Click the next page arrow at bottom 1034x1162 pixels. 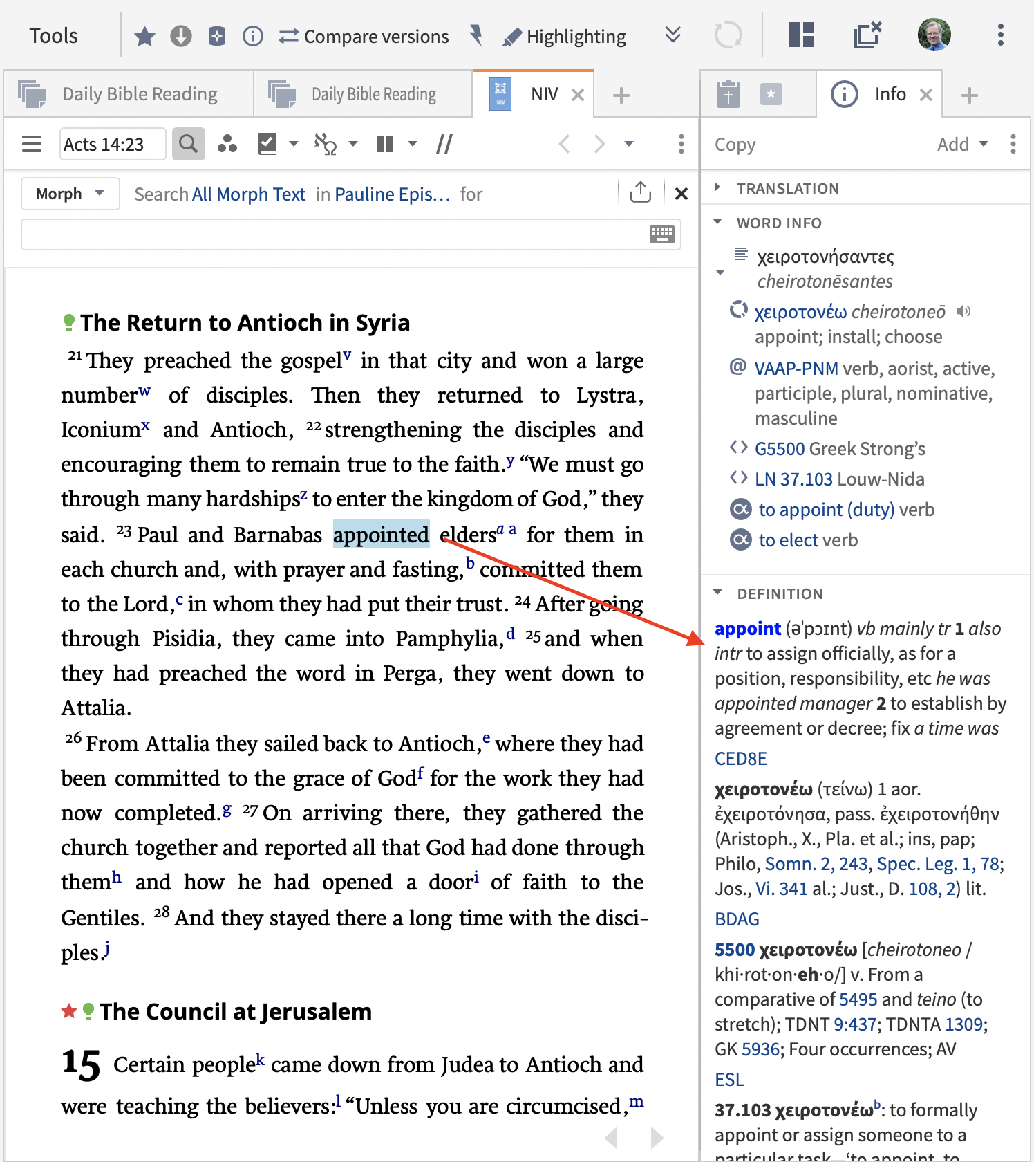[657, 1137]
